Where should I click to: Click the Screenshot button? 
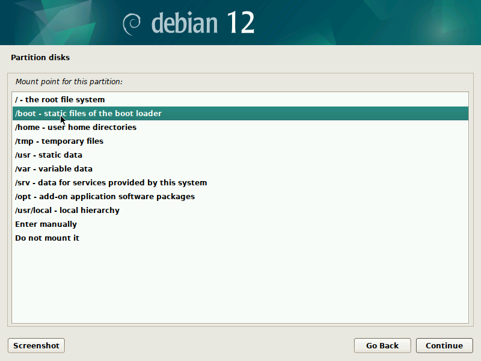pos(36,345)
